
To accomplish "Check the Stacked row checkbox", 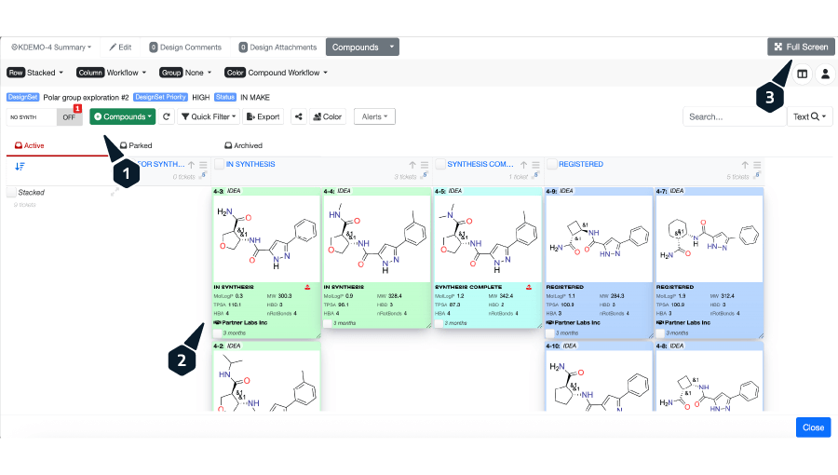I will pyautogui.click(x=11, y=193).
